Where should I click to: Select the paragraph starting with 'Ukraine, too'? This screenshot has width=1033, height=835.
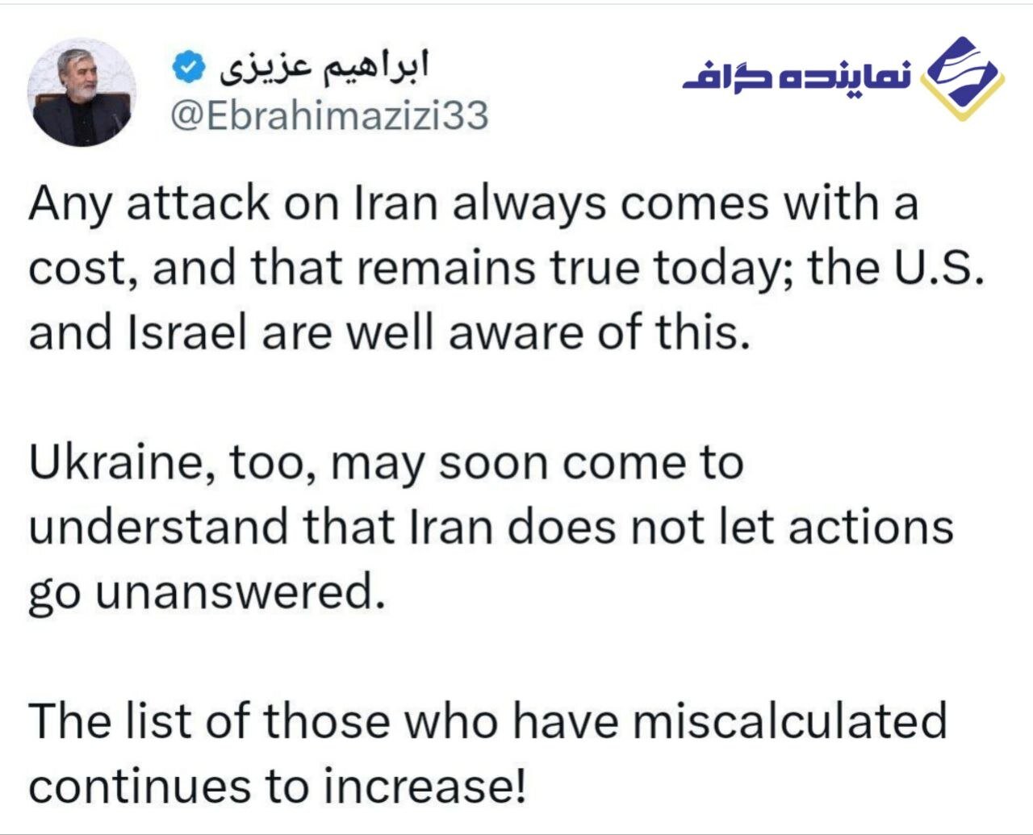coord(491,528)
